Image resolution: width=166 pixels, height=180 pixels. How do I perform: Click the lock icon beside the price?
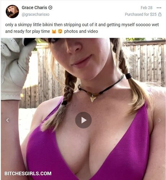[x=160, y=14]
